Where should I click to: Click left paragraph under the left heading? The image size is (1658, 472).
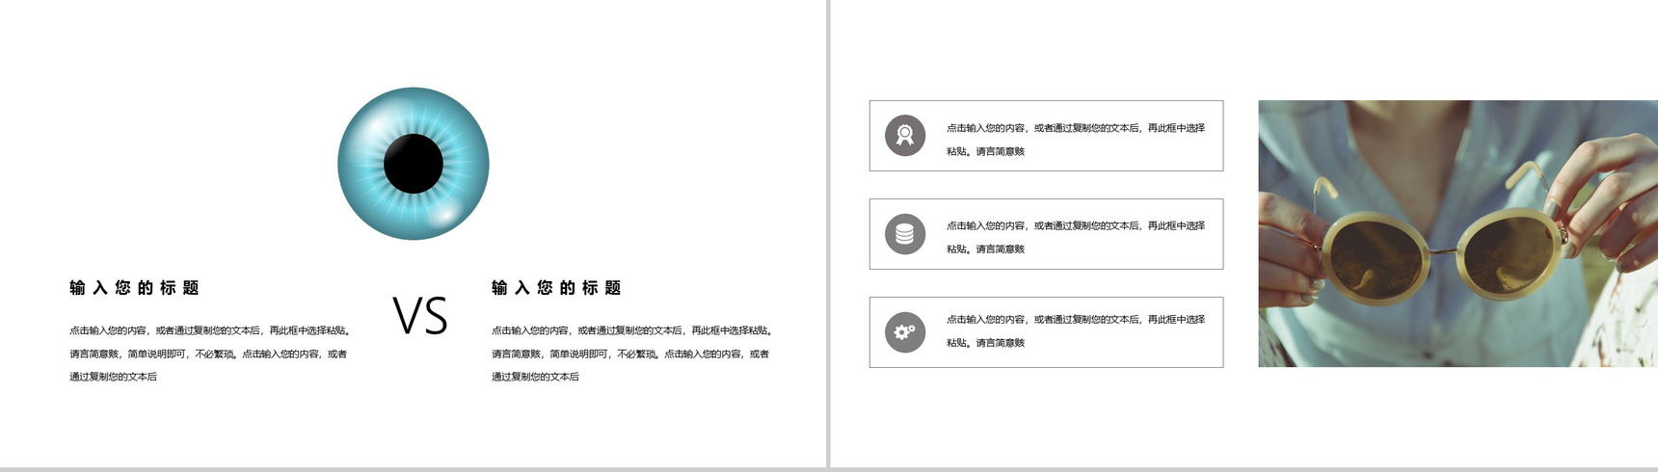(x=210, y=354)
